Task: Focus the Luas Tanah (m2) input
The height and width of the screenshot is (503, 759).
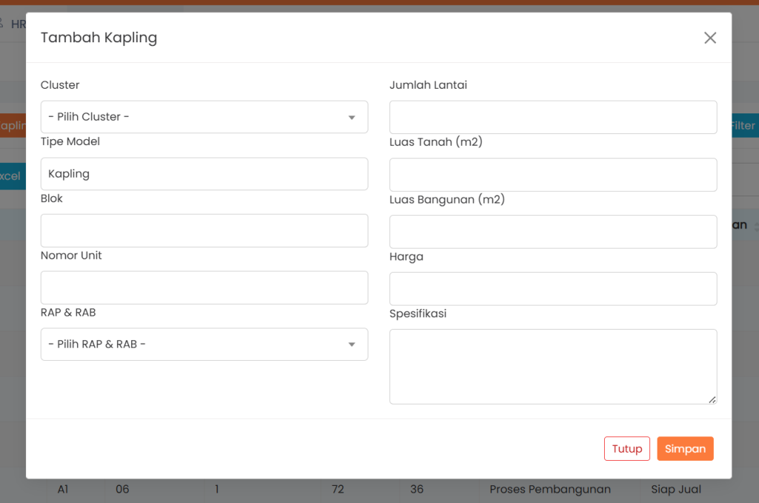Action: (553, 175)
